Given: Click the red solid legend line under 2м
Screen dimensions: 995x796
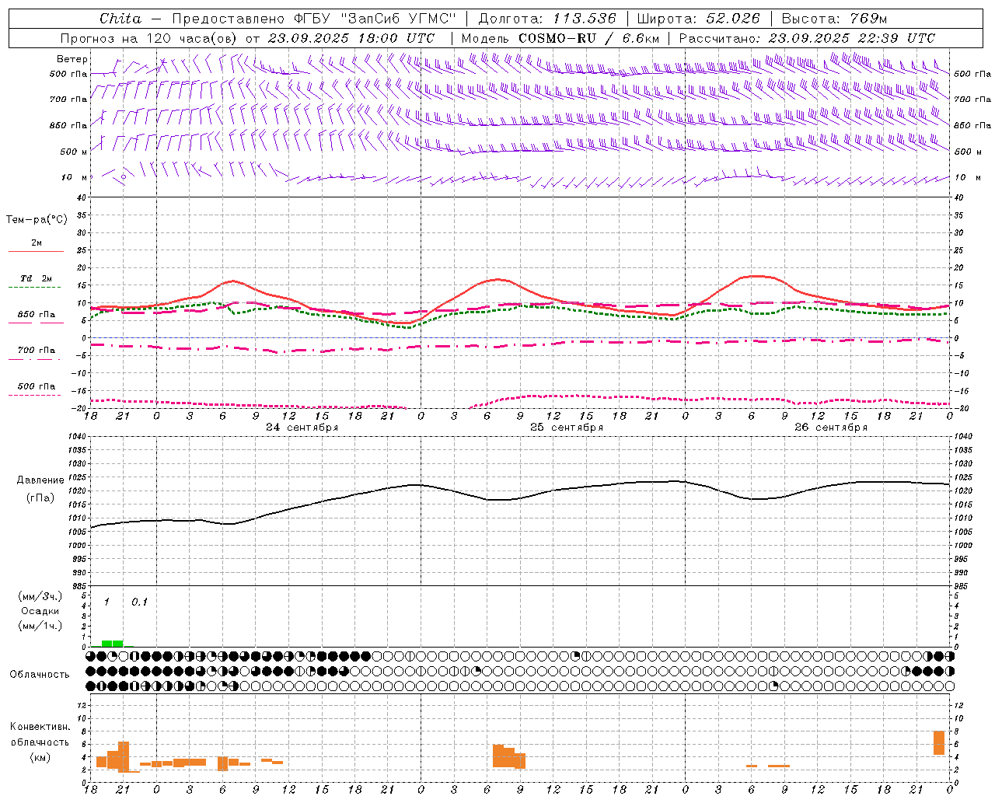Looking at the screenshot, I should click(x=36, y=252).
